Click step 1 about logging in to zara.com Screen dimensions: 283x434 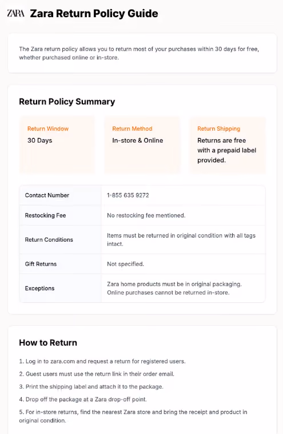click(x=102, y=361)
